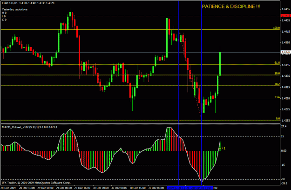
Task: Click the 'H 0' quotation line
Action: click(x=4, y=13)
